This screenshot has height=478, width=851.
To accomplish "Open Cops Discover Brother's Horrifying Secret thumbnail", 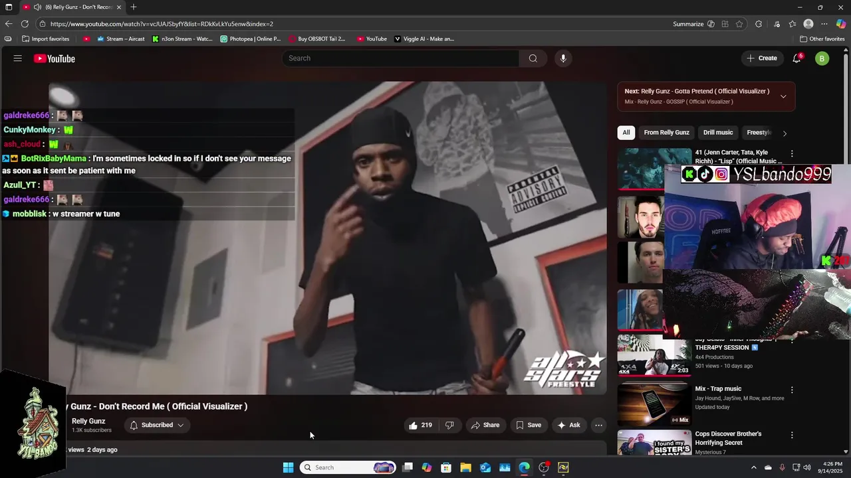I will pyautogui.click(x=654, y=443).
